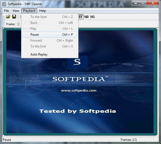Select Play from Playback menu
The image size is (161, 144).
pos(50,29)
